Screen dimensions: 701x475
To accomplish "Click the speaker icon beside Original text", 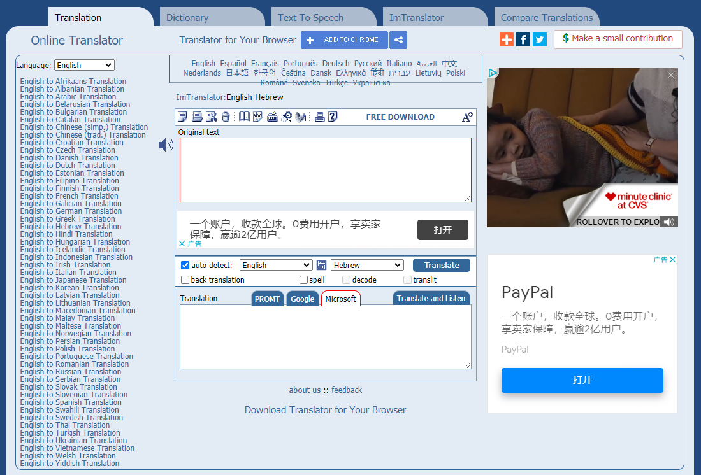I will click(166, 145).
